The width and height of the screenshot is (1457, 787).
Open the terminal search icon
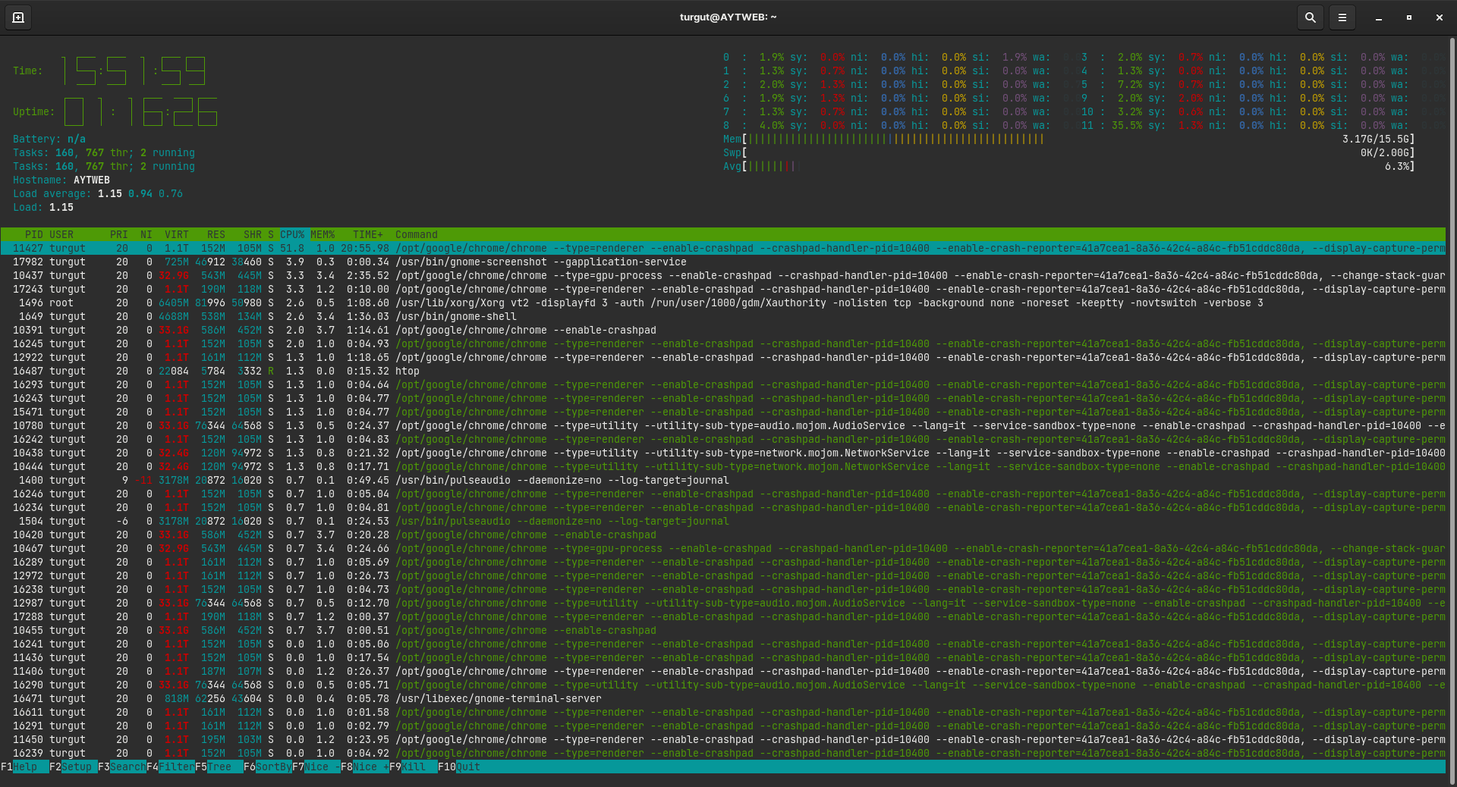tap(1309, 17)
